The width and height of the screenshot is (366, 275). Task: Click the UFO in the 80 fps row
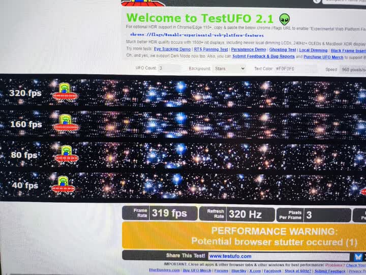coord(66,155)
